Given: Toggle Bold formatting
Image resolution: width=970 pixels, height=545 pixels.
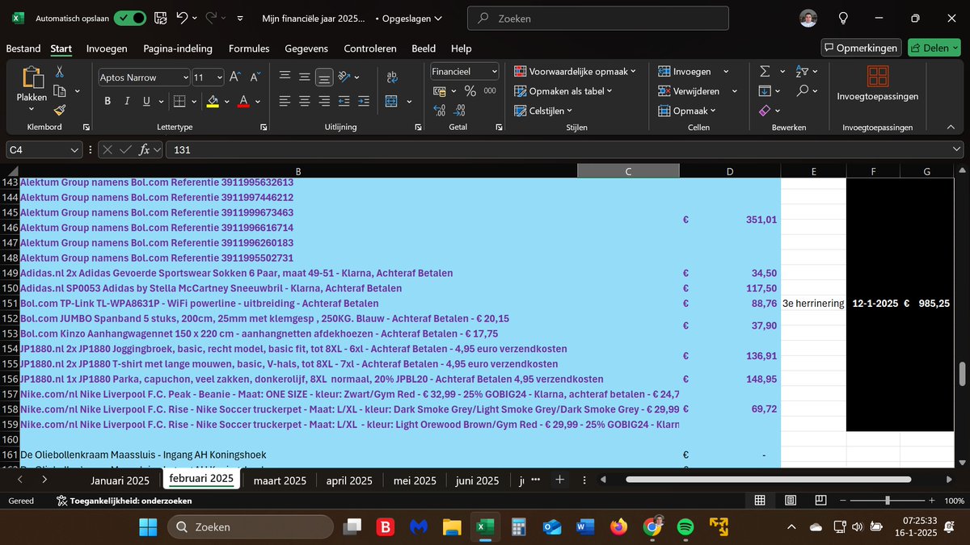Looking at the screenshot, I should pyautogui.click(x=108, y=101).
